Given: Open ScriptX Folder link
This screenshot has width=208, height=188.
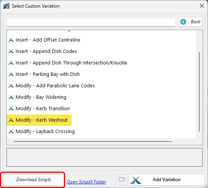Looking at the screenshot, I should [86, 182].
